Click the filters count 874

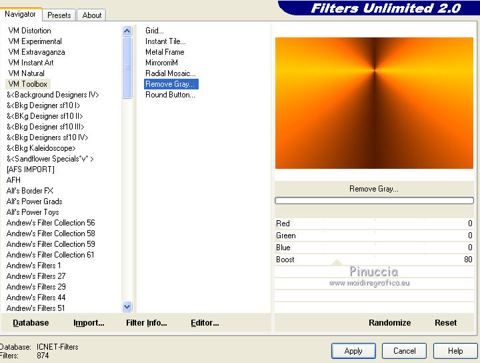[x=43, y=356]
